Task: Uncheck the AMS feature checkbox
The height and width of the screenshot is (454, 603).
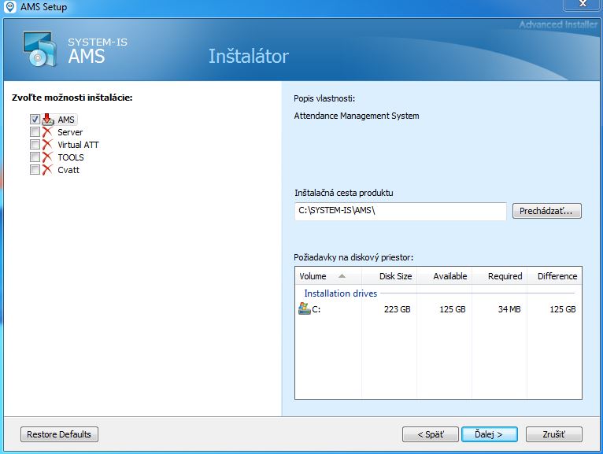Action: tap(35, 120)
